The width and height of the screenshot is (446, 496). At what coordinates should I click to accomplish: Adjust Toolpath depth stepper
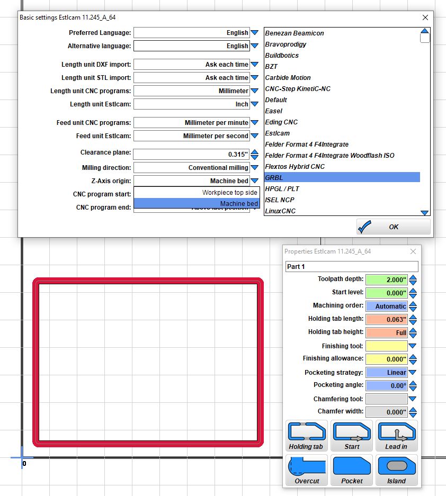(x=413, y=279)
